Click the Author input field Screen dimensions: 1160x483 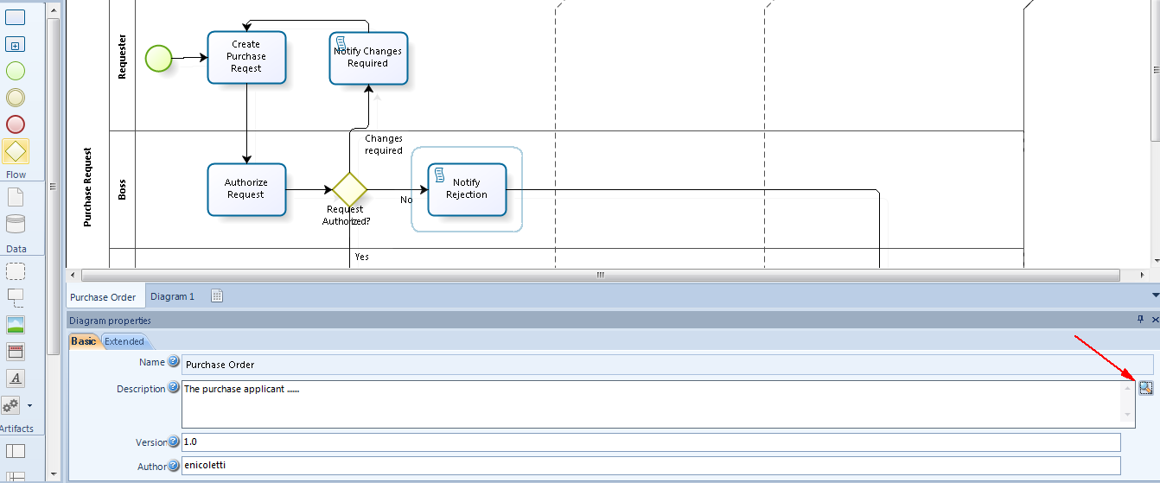[651, 466]
